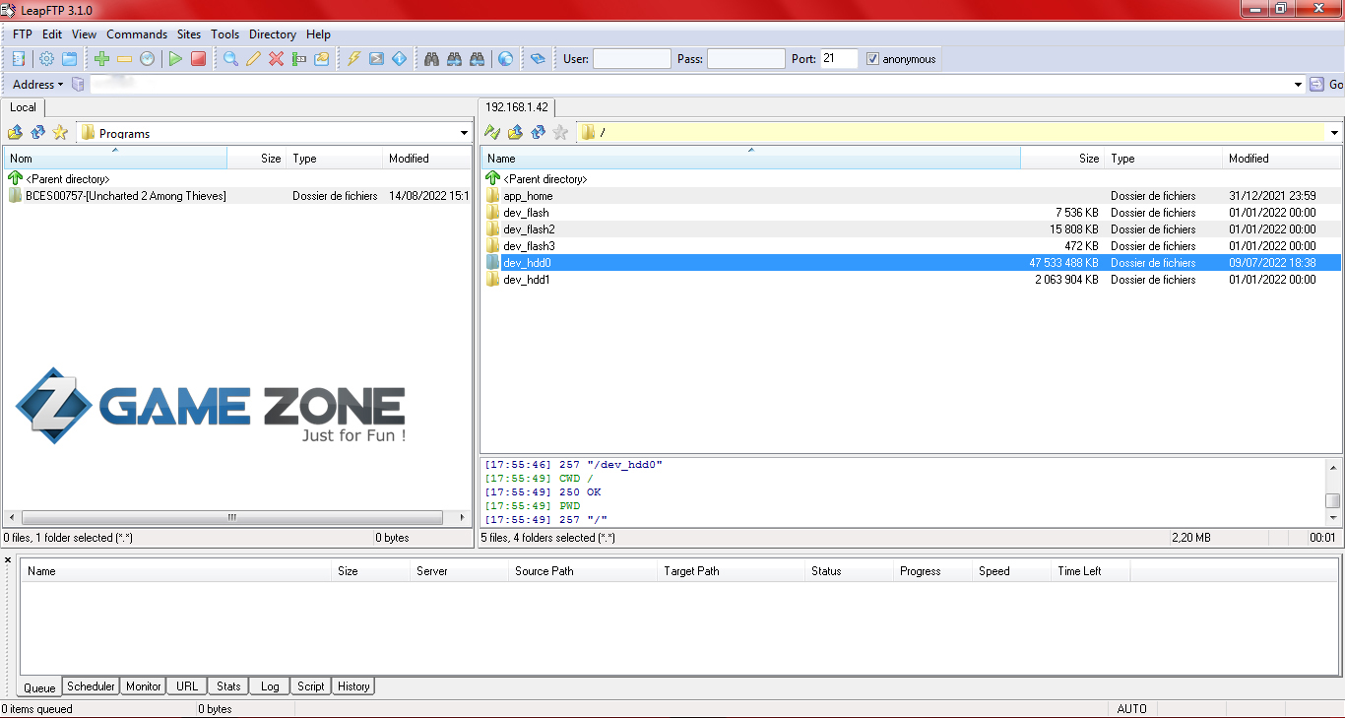The width and height of the screenshot is (1345, 718).
Task: Click the yellow lightning bolt icon
Action: pos(353,59)
